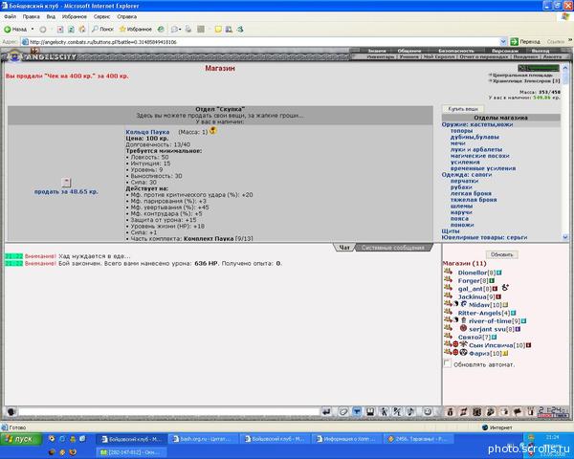
Task: Click the clear chat eraser icon
Action: [343, 412]
